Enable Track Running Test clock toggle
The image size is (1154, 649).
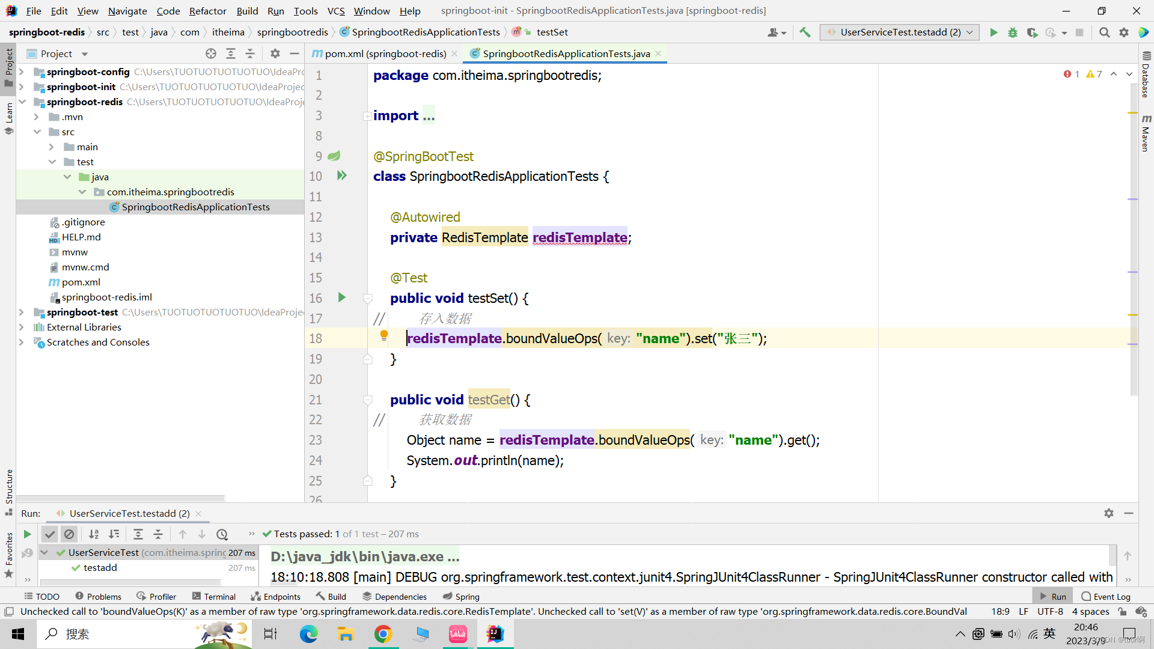click(223, 534)
